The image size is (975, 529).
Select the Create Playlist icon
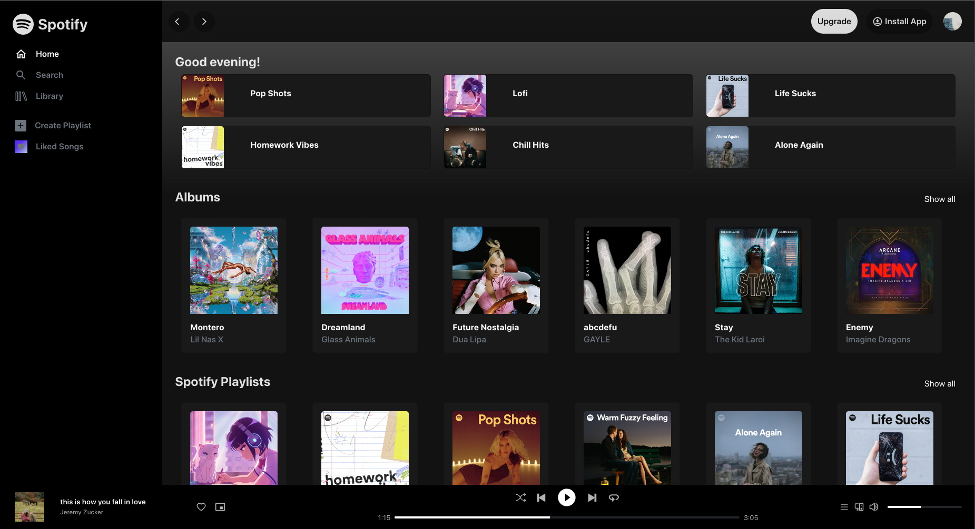point(21,125)
